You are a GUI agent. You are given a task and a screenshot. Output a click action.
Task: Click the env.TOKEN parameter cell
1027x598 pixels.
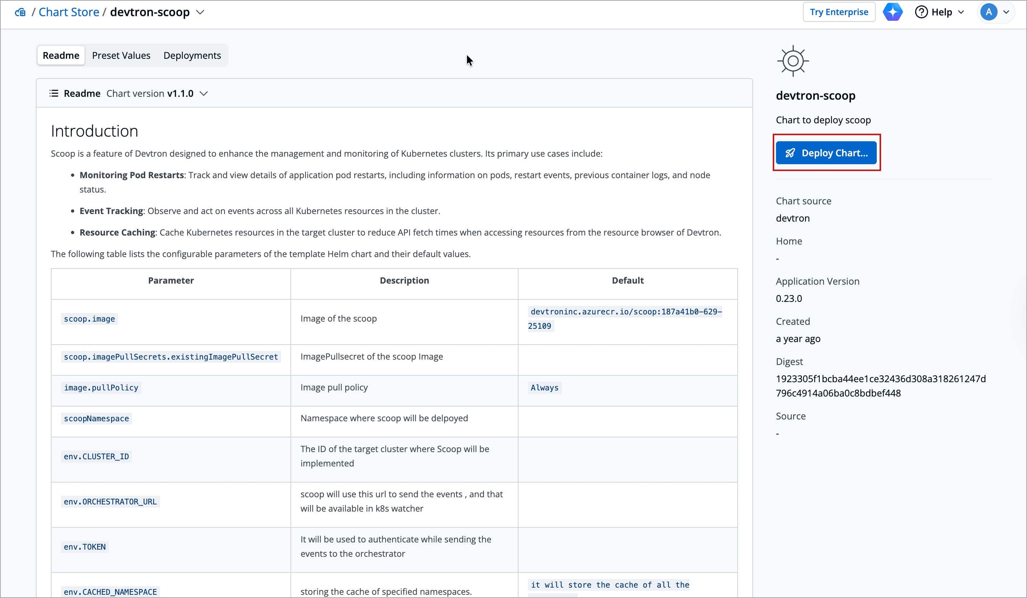[x=85, y=547]
